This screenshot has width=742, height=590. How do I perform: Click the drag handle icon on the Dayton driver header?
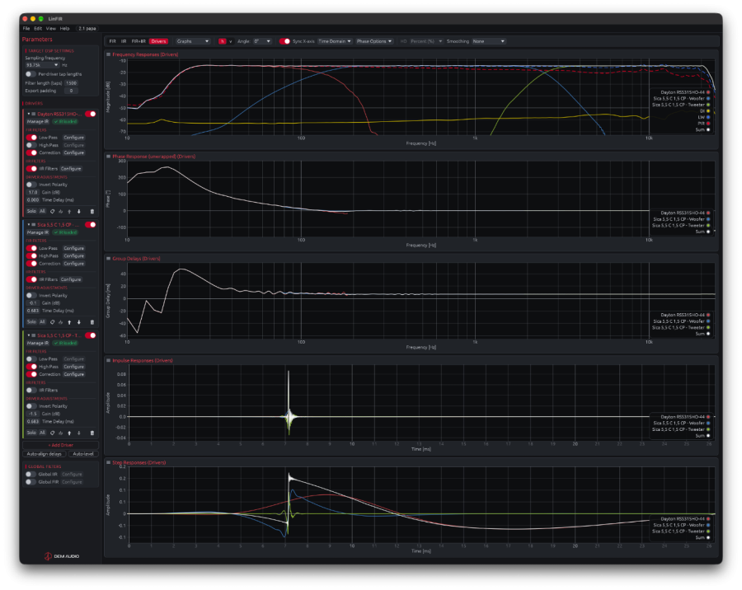coord(34,114)
